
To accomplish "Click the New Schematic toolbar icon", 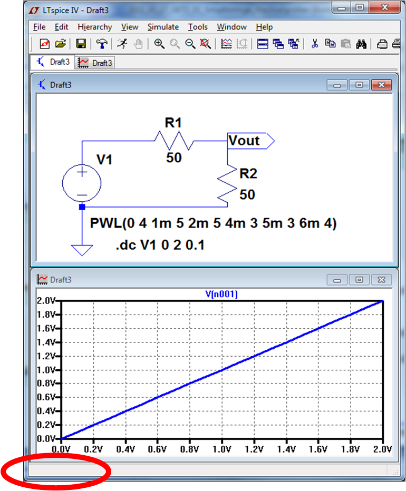I will coord(45,44).
